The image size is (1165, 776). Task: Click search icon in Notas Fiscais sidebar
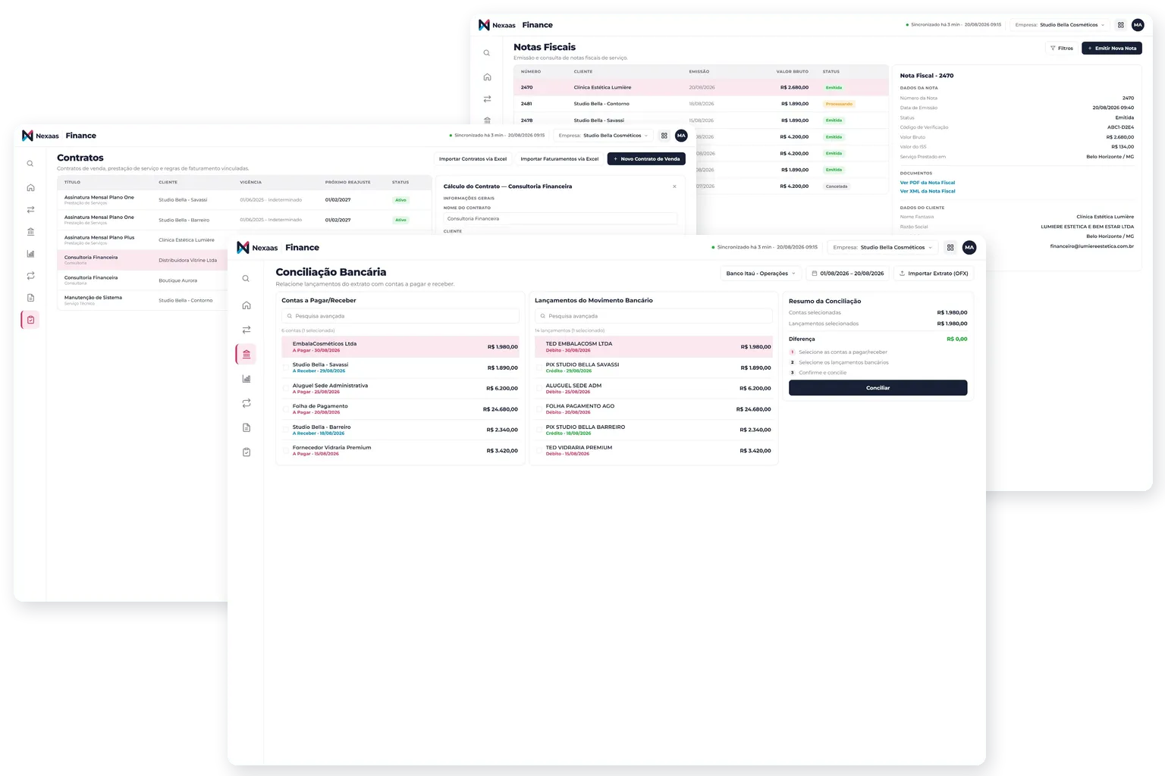[487, 53]
